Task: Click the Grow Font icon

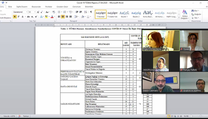Action: click(38, 12)
